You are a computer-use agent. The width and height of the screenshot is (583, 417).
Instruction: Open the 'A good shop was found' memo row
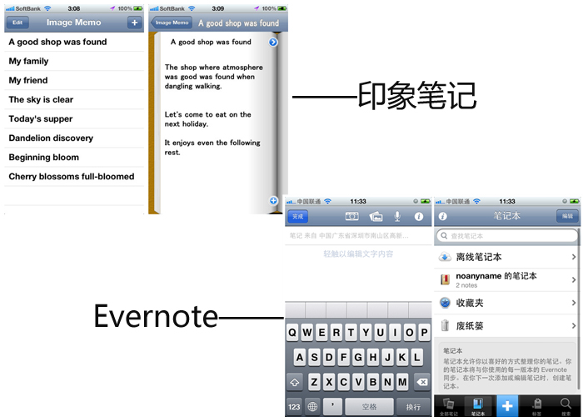[x=74, y=42]
